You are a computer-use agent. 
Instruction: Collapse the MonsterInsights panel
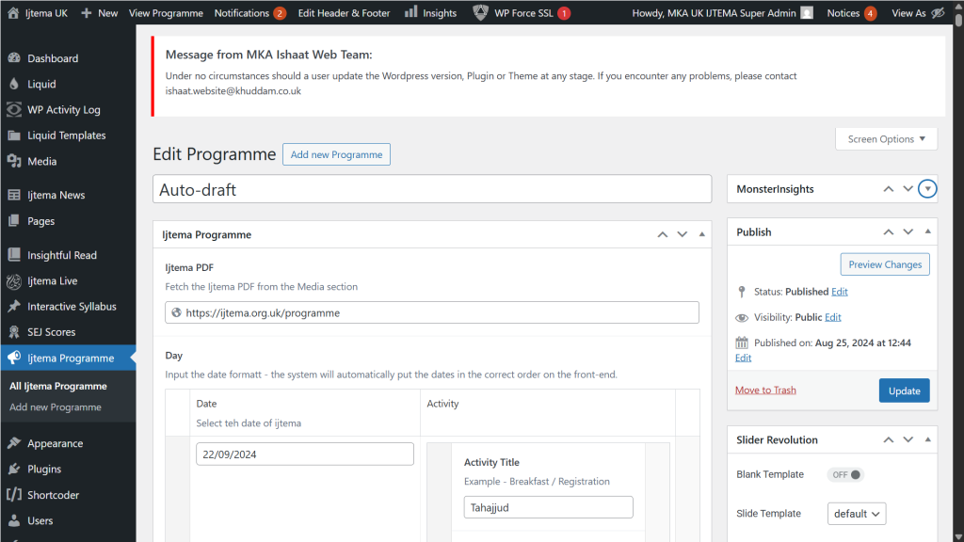click(x=928, y=189)
